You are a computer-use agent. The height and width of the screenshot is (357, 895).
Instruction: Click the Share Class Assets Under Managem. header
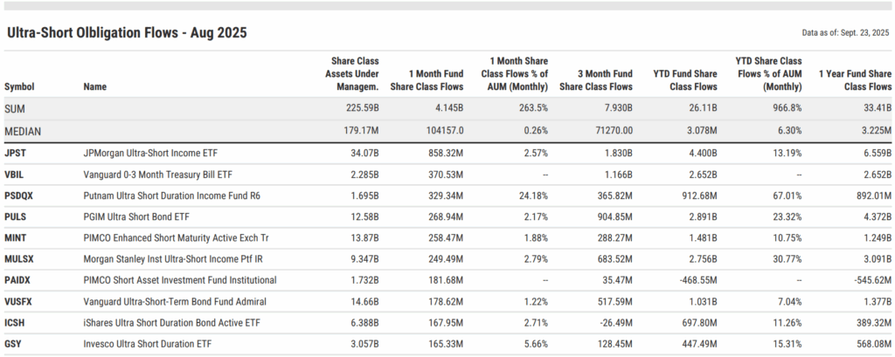(x=352, y=73)
